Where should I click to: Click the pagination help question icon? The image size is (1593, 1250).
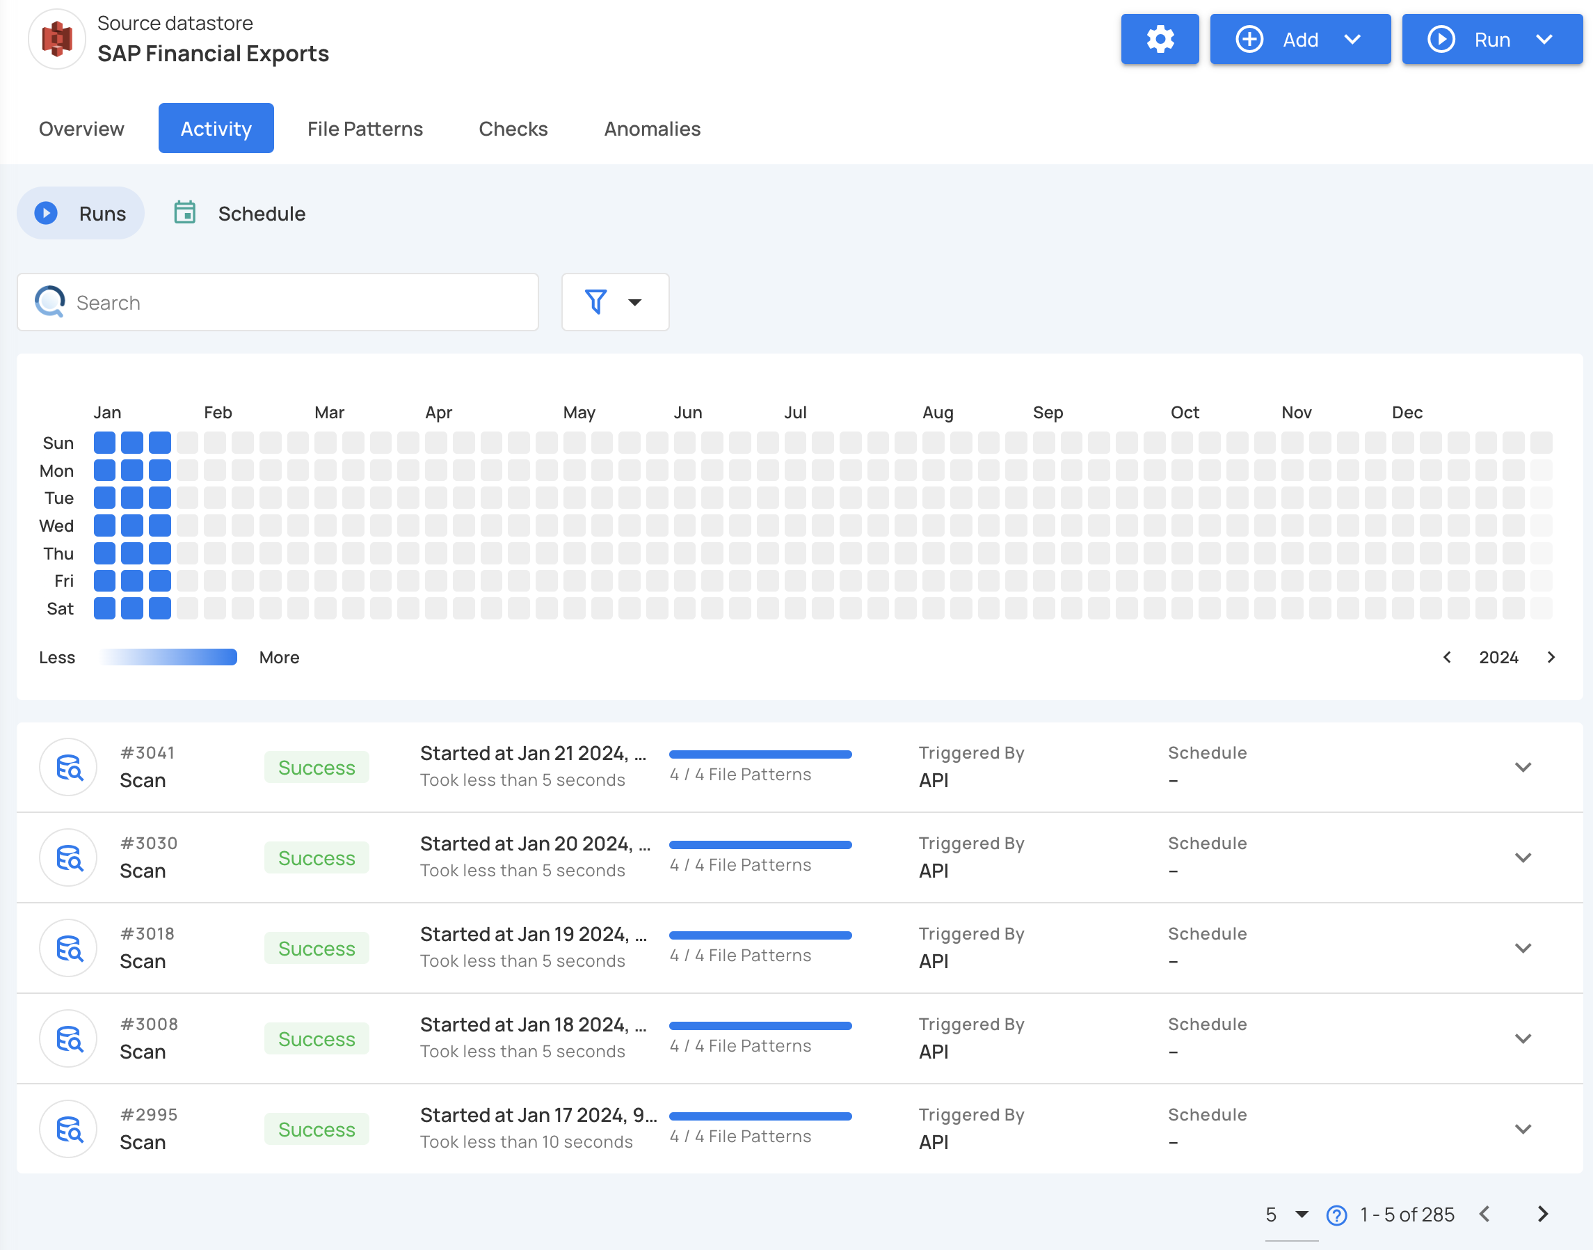pyautogui.click(x=1336, y=1215)
